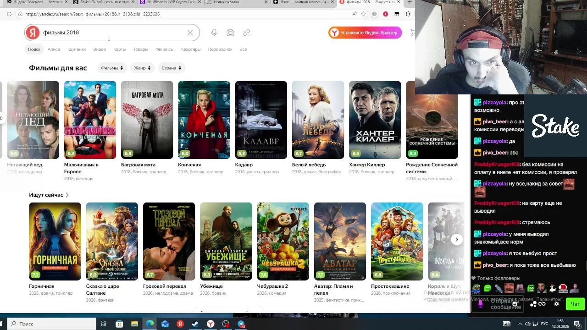Show the hidden system tray icons
The width and height of the screenshot is (587, 330).
(x=520, y=324)
